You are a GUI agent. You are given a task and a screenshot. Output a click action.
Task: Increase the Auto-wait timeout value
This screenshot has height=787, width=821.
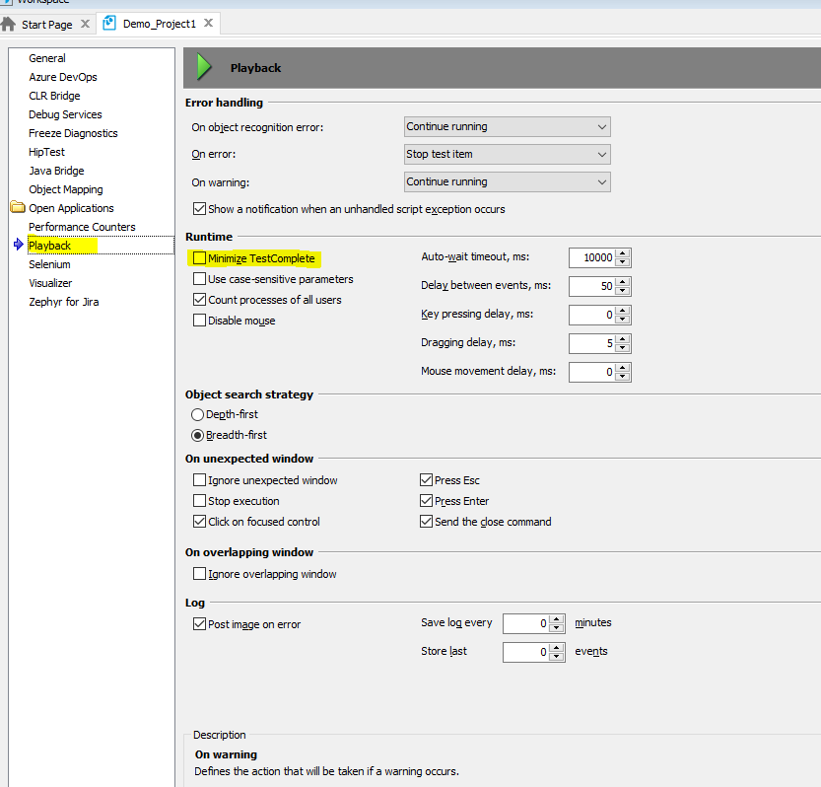pyautogui.click(x=623, y=252)
